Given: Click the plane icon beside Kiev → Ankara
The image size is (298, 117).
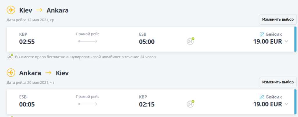Looking at the screenshot, I should coord(11,10).
